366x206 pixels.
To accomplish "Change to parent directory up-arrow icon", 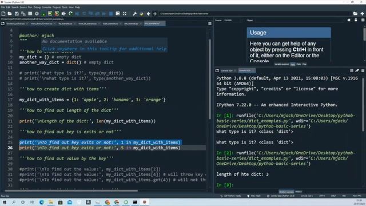I will pyautogui.click(x=362, y=14).
